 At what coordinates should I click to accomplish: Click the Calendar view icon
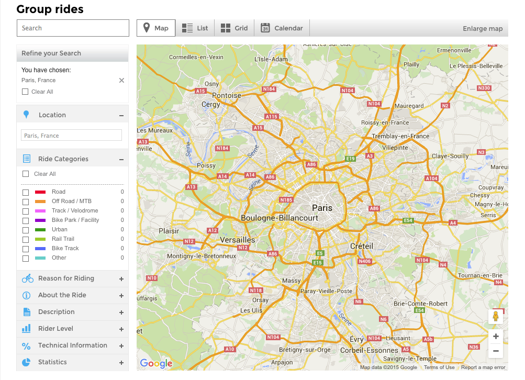click(265, 28)
